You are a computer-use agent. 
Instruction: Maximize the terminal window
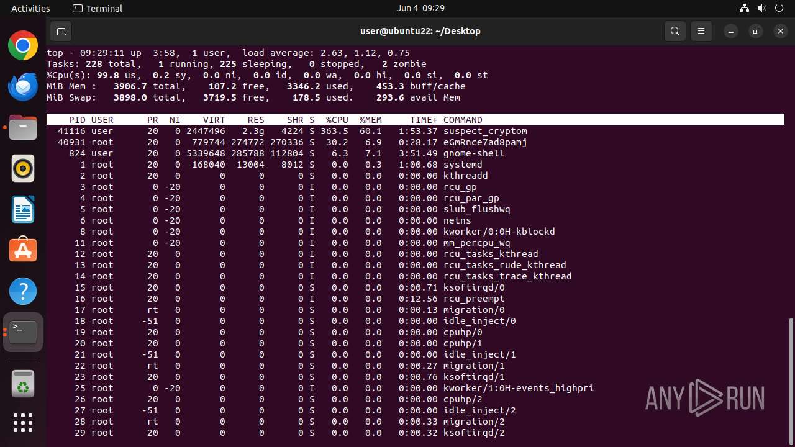coord(756,31)
